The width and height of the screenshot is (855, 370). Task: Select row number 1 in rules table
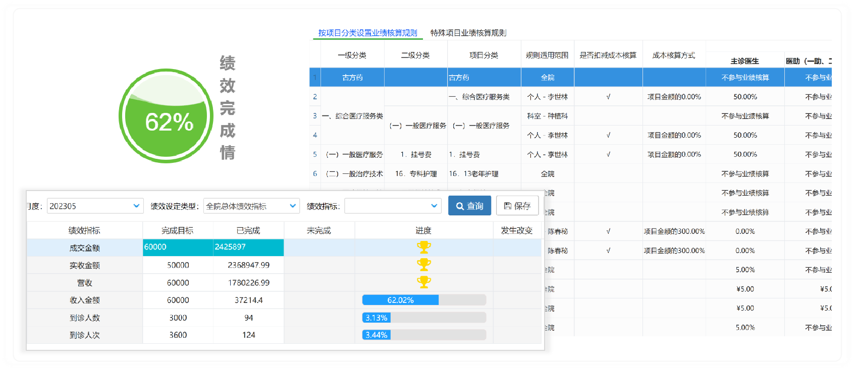click(x=315, y=77)
